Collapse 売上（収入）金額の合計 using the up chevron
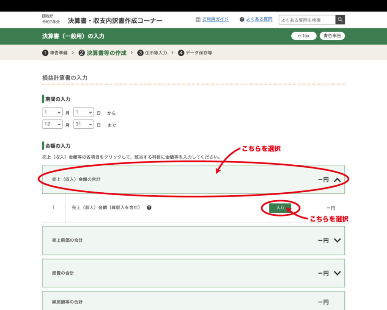Image resolution: width=387 pixels, height=310 pixels. [337, 180]
